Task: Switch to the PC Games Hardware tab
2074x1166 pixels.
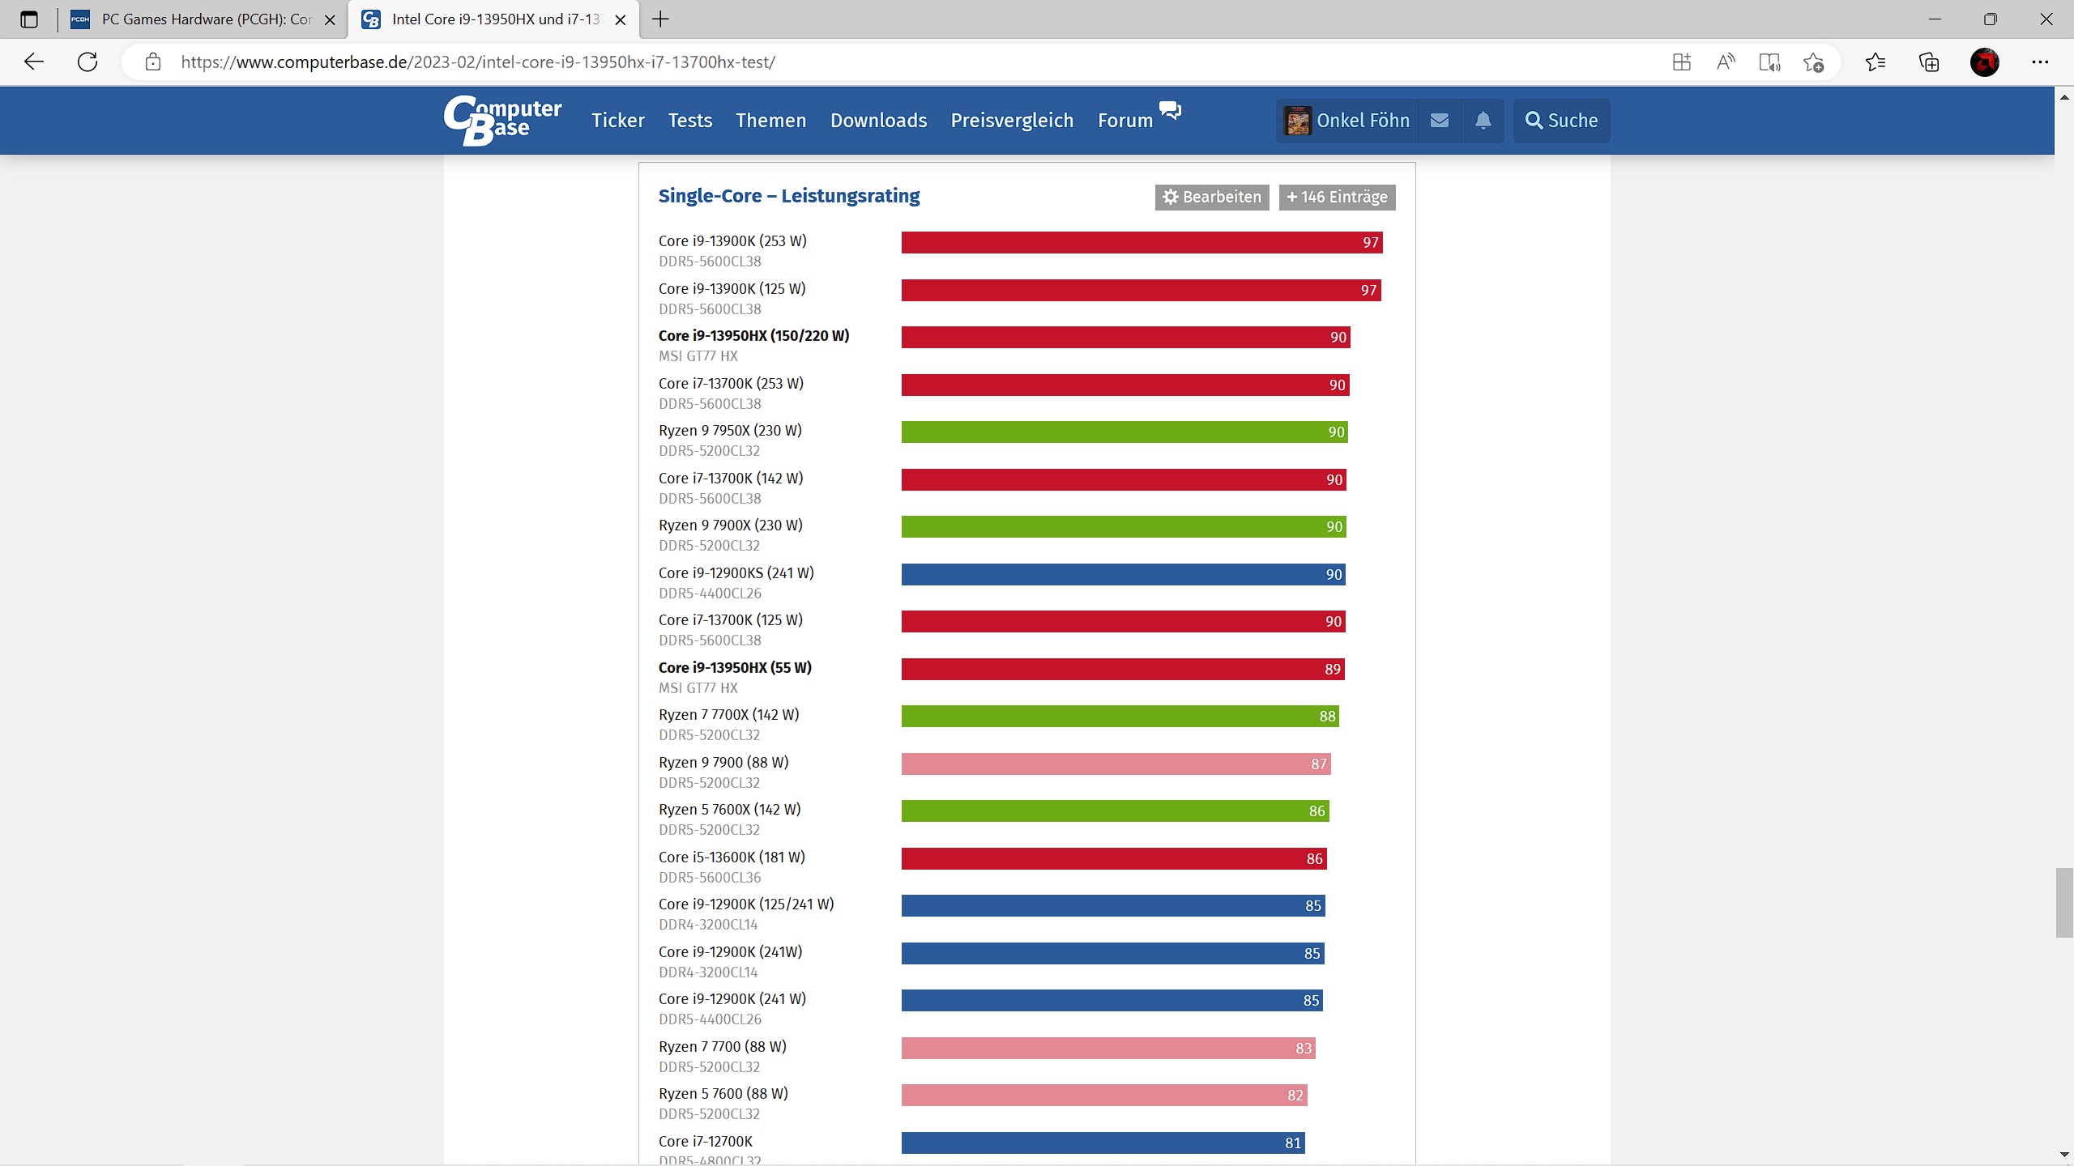Action: pos(203,19)
